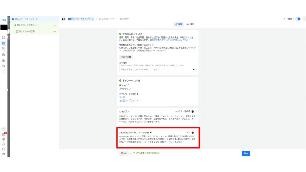The image size is (306, 172).
Task: Expand その他のオプション under キャンペーンの目的
Action: (x=129, y=100)
